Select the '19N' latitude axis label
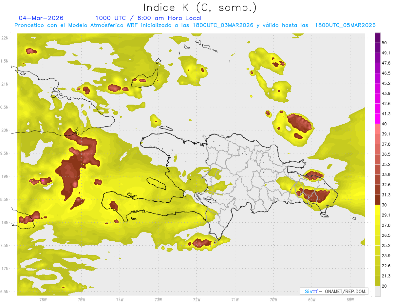Screen dimensions: 393x304 pyautogui.click(x=5, y=176)
